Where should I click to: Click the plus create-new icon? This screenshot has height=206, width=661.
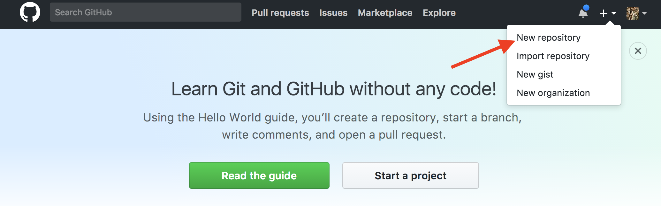click(603, 13)
